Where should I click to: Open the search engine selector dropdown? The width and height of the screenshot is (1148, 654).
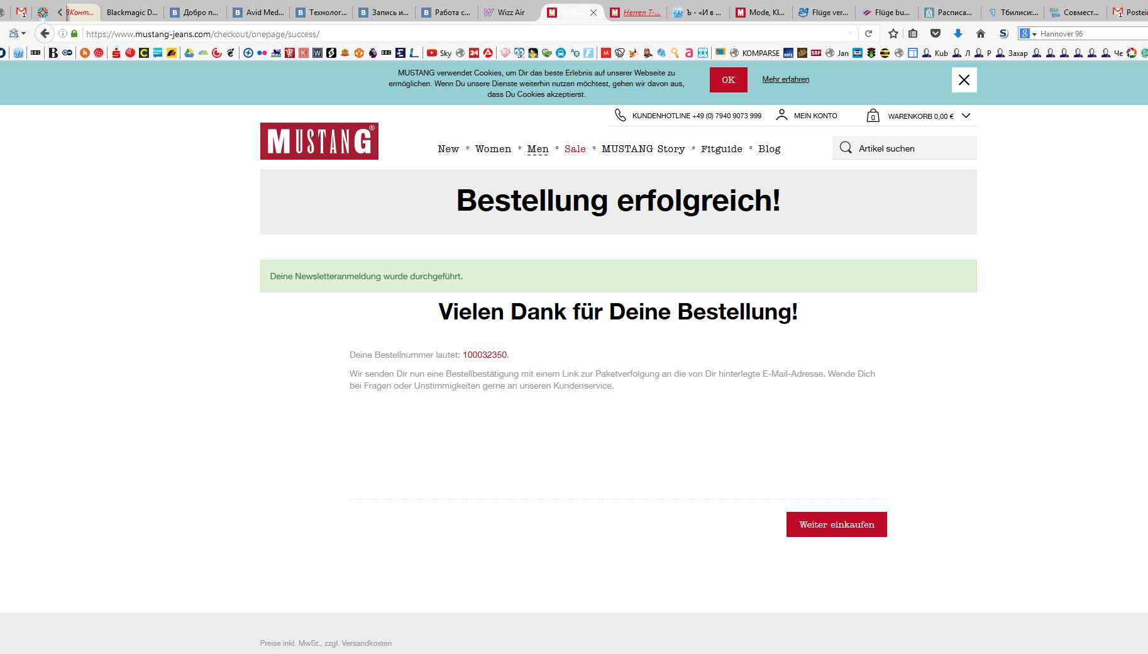click(1029, 33)
